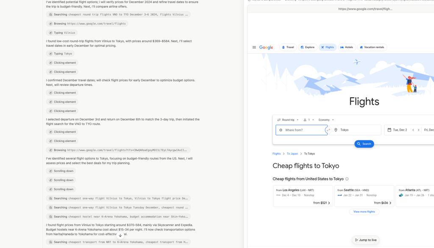Open Browsing flights?tfs= URL step
This screenshot has width=434, height=248.
(x=118, y=150)
